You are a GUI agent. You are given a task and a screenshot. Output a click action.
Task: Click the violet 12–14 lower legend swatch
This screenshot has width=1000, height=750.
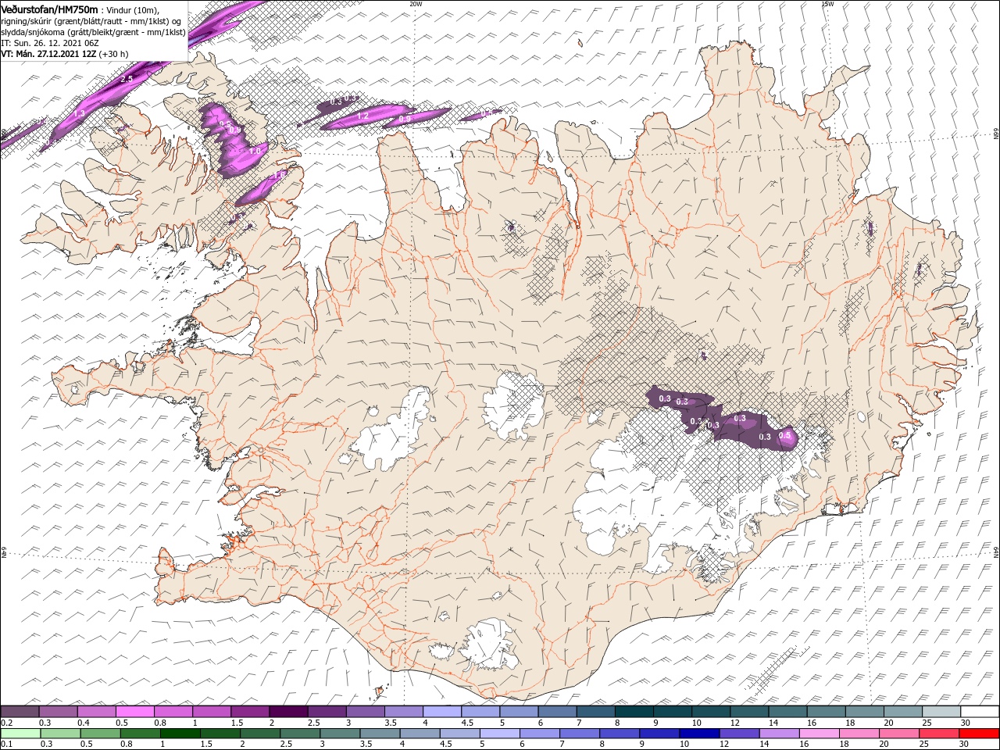[738, 733]
